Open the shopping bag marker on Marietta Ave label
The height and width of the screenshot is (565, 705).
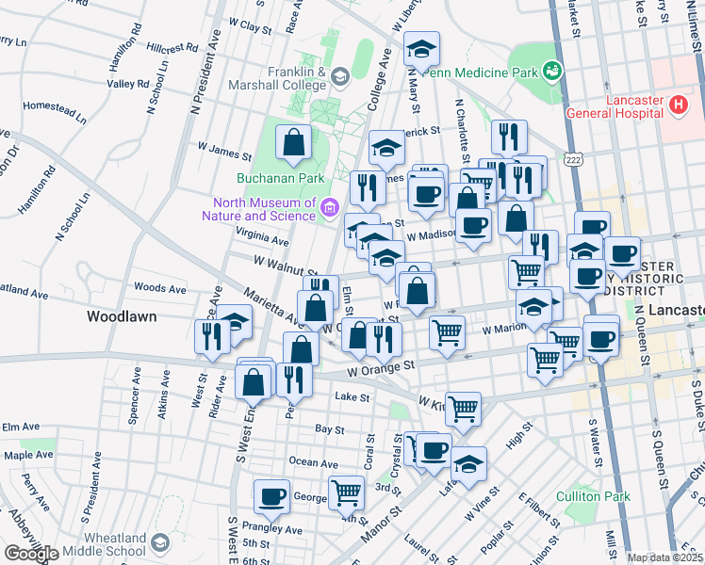(315, 308)
